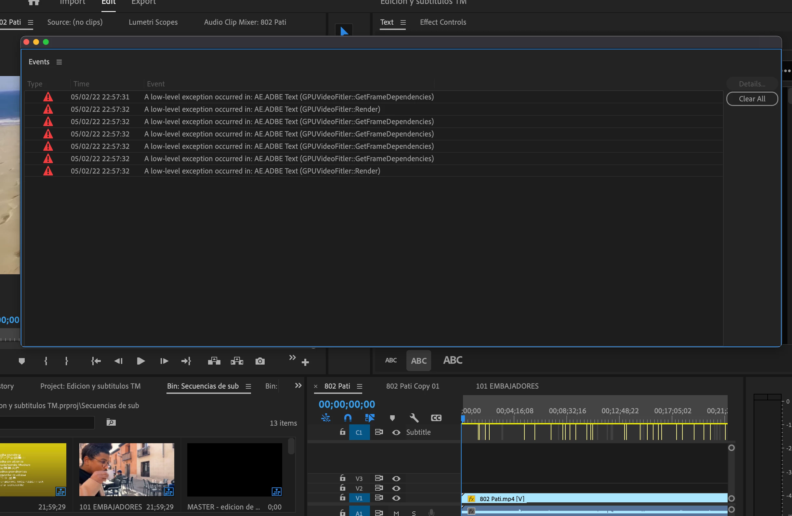Click the Lift button in the transport bar

[214, 361]
